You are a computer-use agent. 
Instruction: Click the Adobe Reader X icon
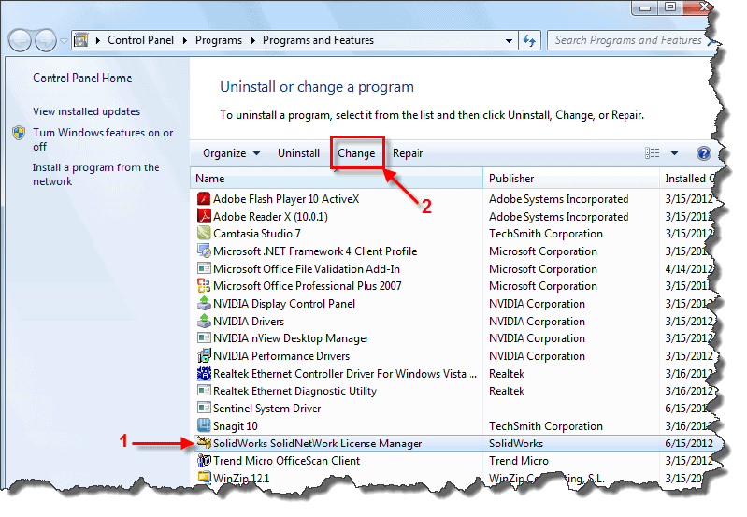[205, 216]
